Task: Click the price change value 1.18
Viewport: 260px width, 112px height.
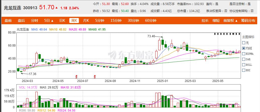Action: coord(64,8)
